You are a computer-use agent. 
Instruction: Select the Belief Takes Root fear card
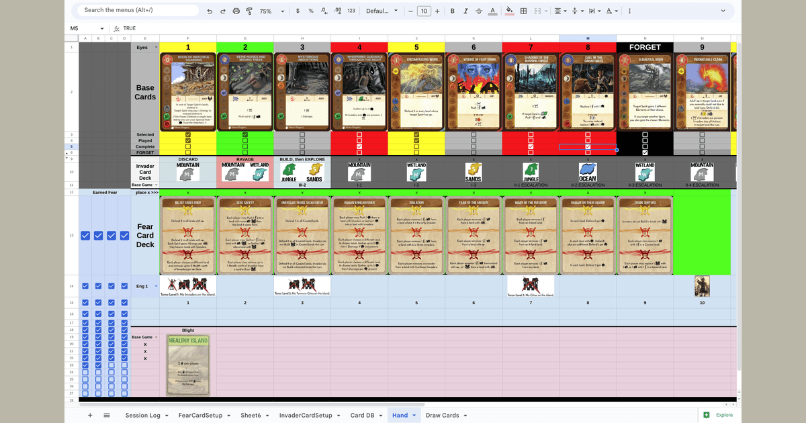click(187, 236)
